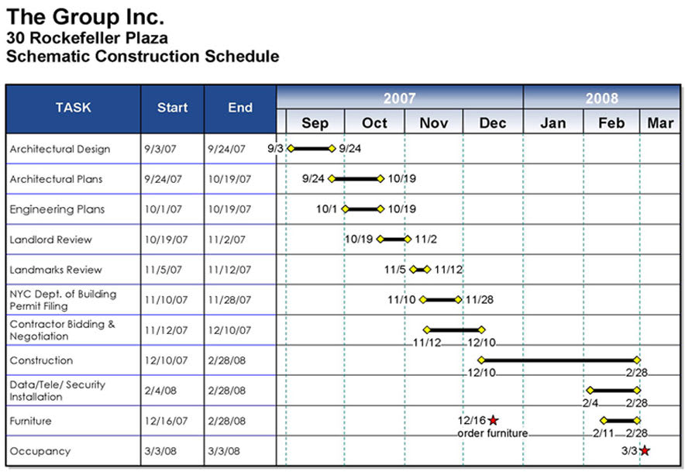Select the 2/4 diamond for Data/Tele/Security Installation
Image resolution: width=685 pixels, height=472 pixels.
coord(590,391)
